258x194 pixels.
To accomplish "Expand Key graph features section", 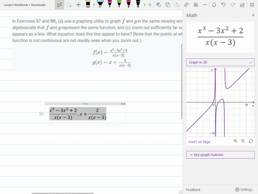I will (x=220, y=155).
